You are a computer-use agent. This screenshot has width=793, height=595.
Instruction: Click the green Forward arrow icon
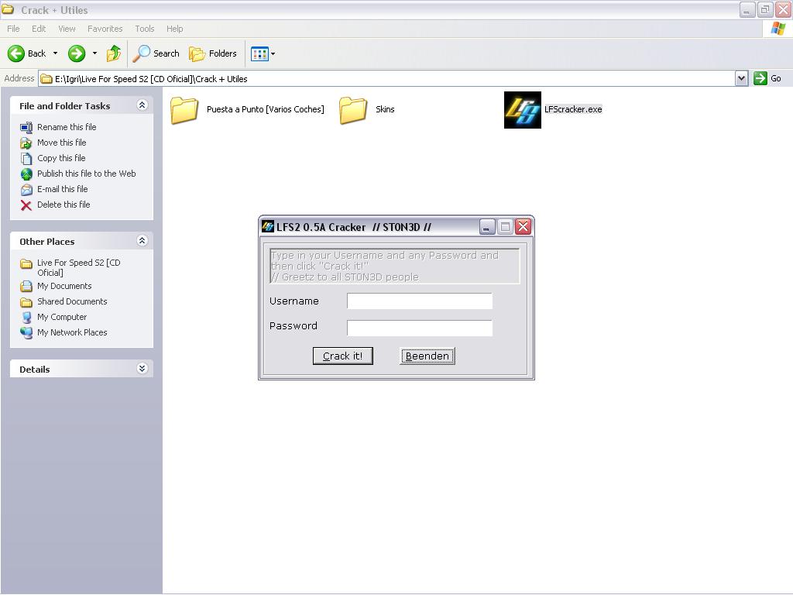(x=77, y=53)
